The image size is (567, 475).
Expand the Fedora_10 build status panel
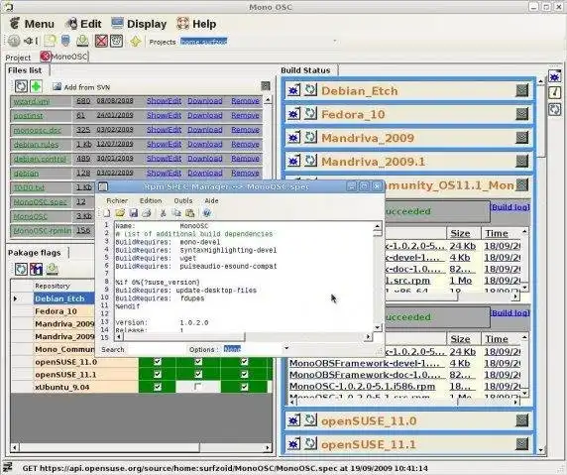[x=521, y=114]
